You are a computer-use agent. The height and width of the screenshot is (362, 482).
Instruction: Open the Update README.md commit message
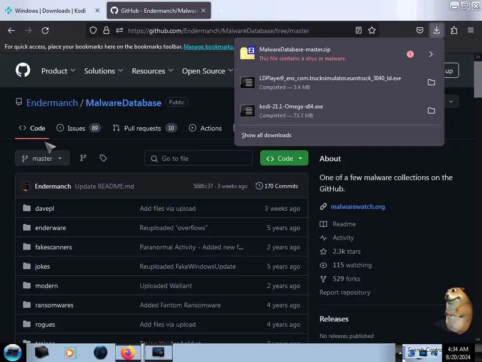click(x=104, y=186)
